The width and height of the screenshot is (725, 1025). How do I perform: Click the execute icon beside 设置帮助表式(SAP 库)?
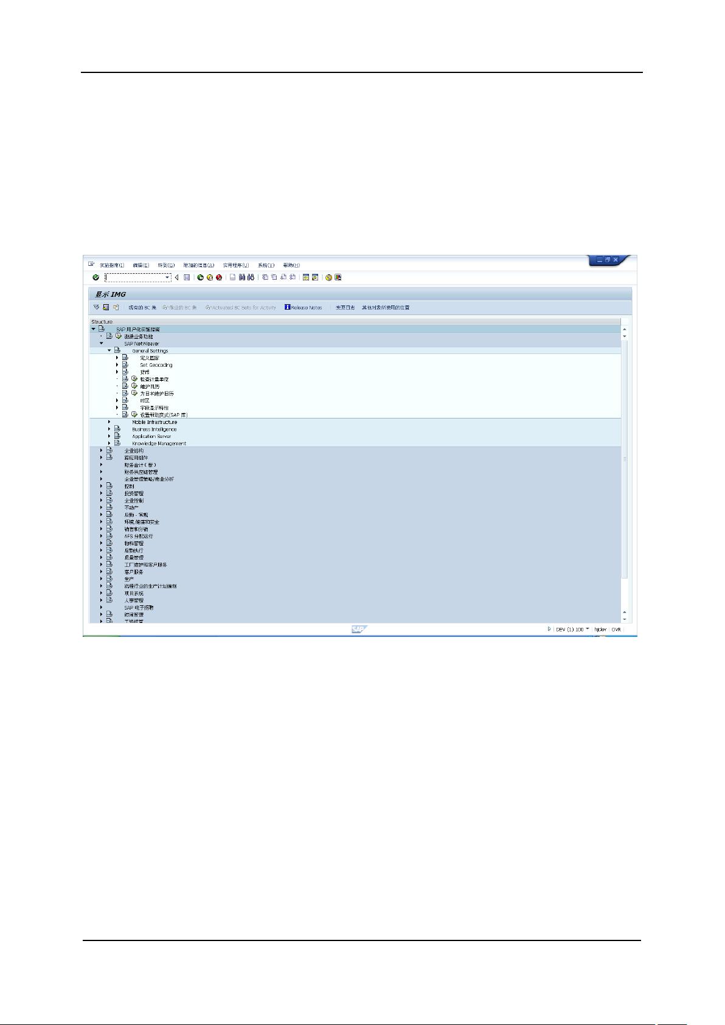pos(134,414)
